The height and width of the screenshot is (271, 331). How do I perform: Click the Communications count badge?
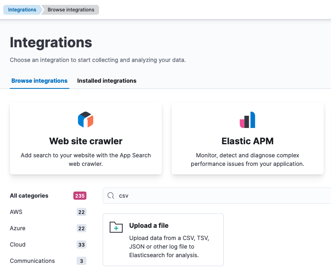click(x=82, y=261)
